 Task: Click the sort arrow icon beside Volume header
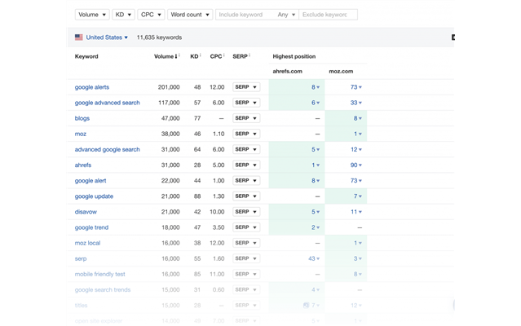(x=177, y=57)
